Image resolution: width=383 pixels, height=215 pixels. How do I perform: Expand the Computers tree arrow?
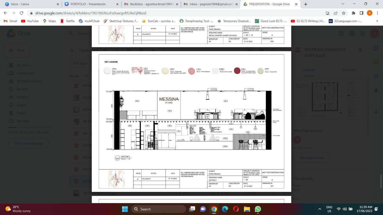[x=7, y=73]
